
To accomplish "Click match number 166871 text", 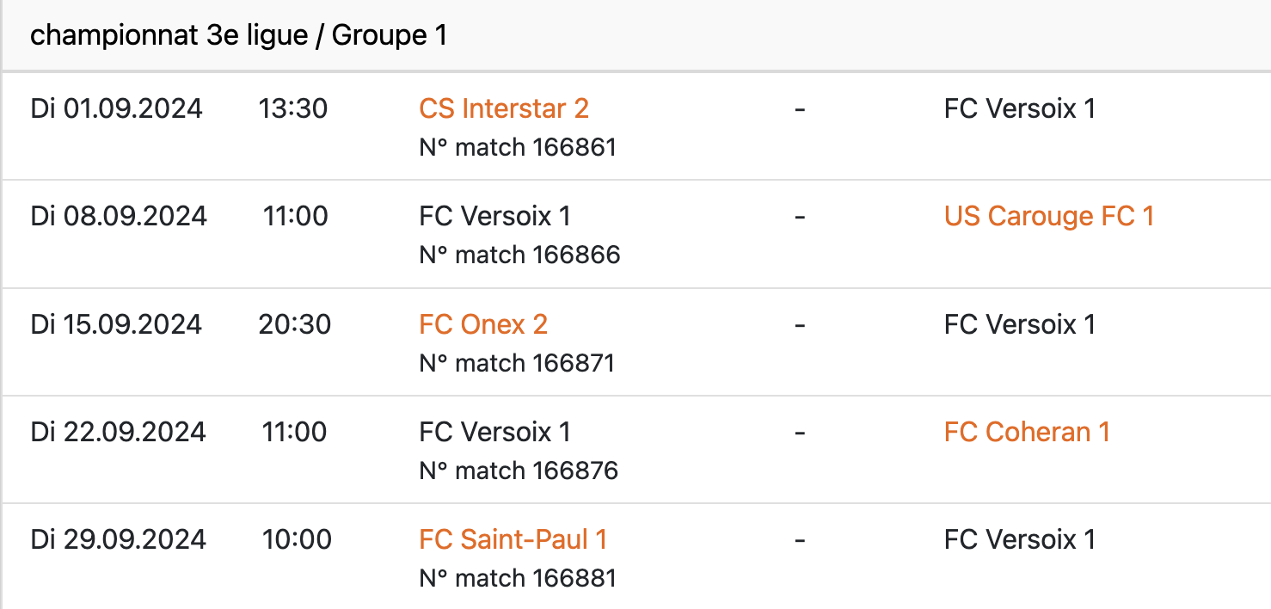I will pos(517,363).
